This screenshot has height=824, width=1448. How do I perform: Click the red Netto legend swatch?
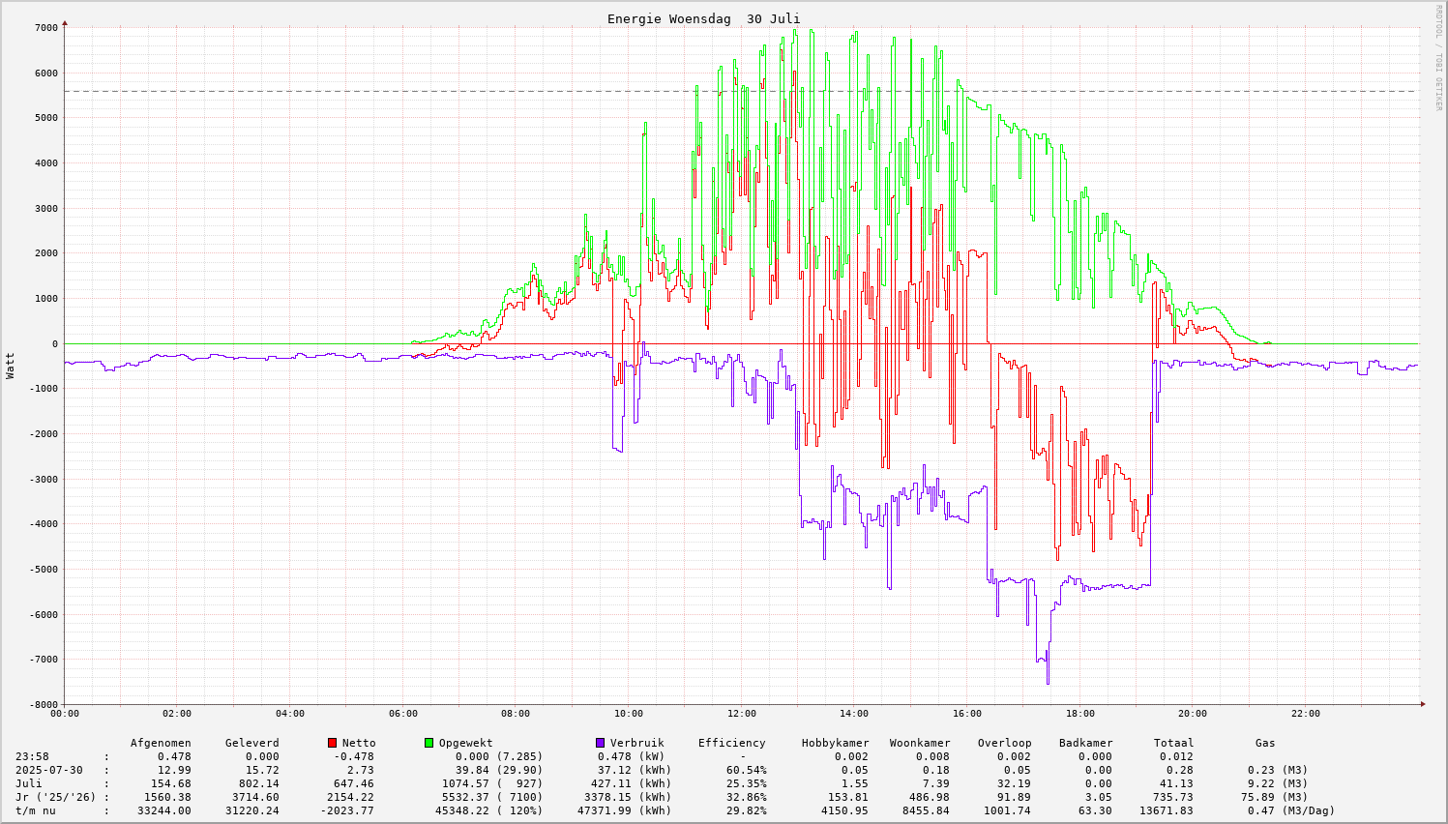[333, 743]
